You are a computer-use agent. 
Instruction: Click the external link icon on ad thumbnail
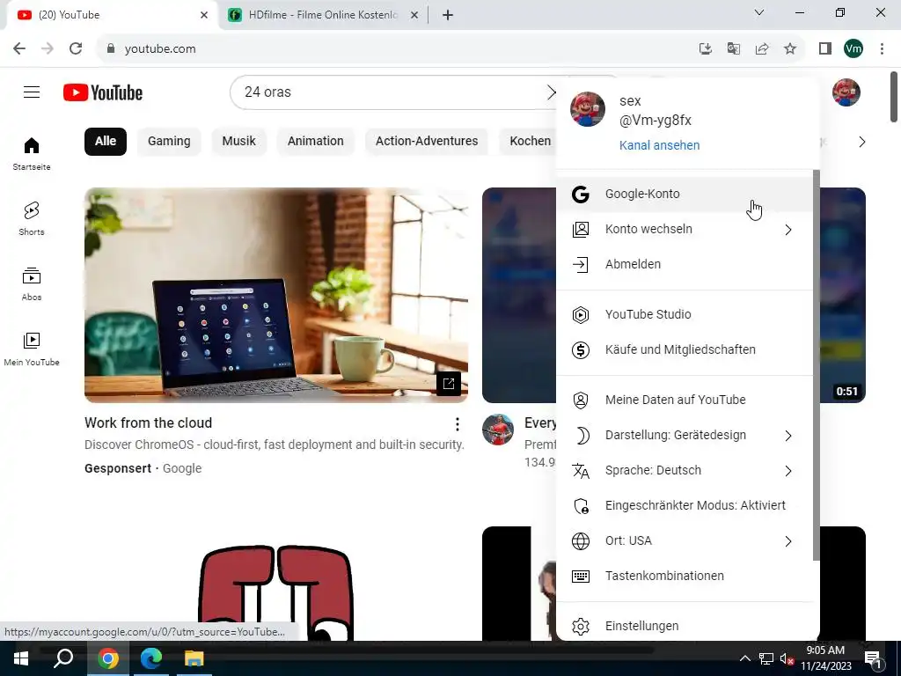click(448, 384)
